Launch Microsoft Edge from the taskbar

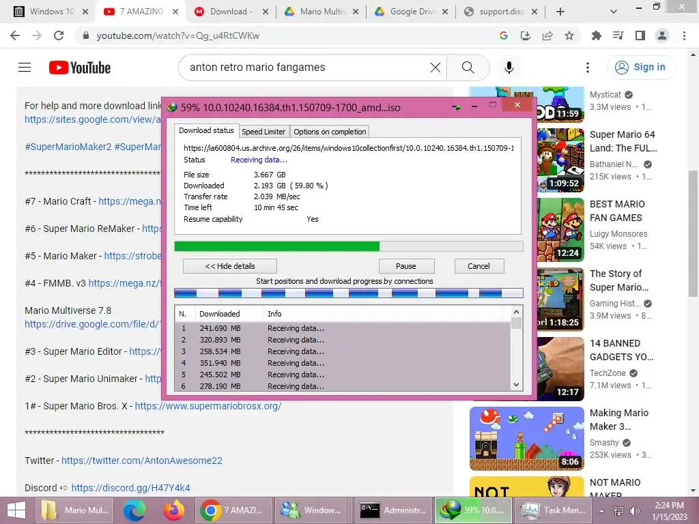click(134, 510)
